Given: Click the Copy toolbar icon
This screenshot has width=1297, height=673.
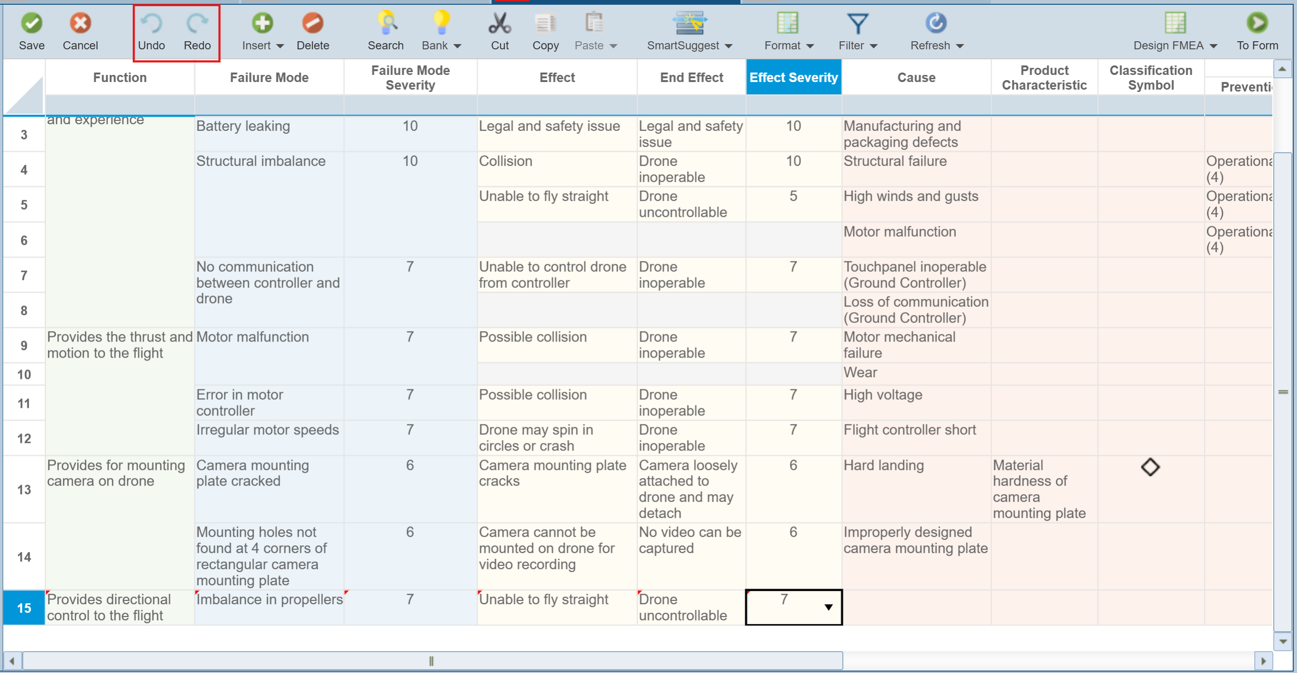Looking at the screenshot, I should pos(545,23).
